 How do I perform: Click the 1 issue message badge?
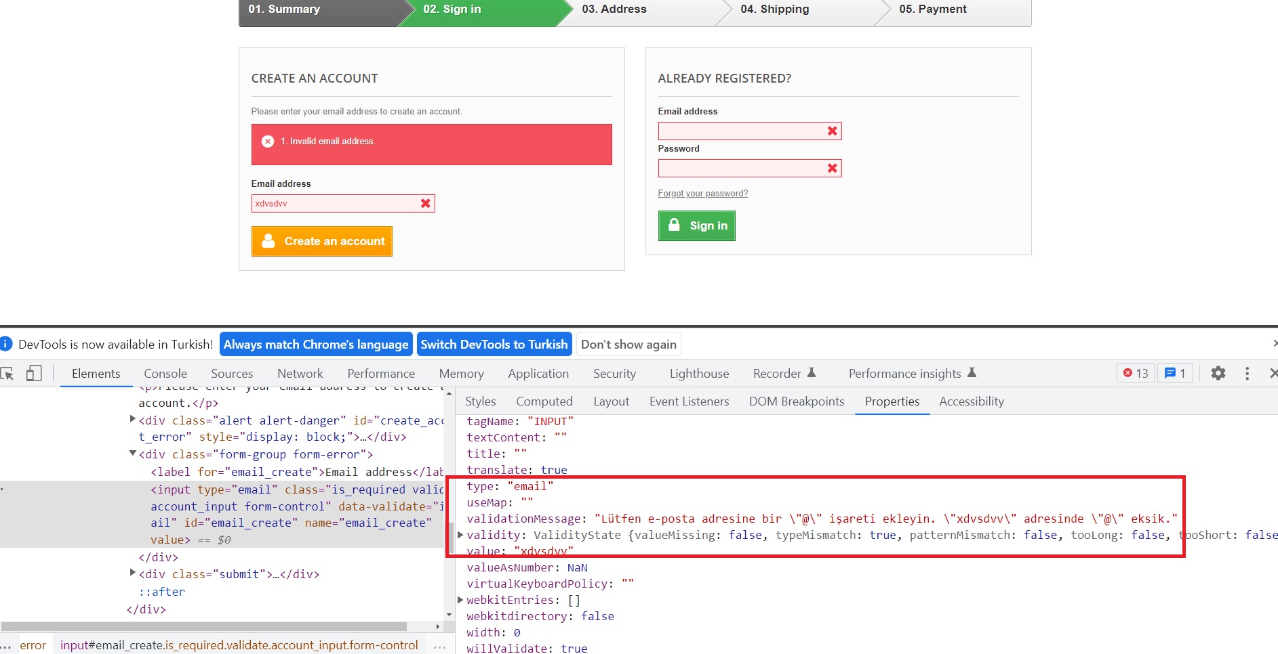click(x=1175, y=373)
